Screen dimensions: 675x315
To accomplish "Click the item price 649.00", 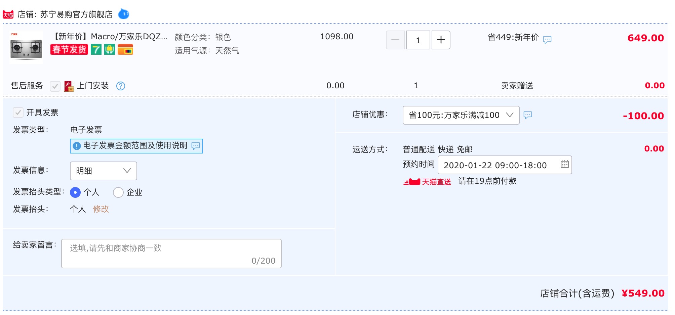I will click(x=646, y=38).
